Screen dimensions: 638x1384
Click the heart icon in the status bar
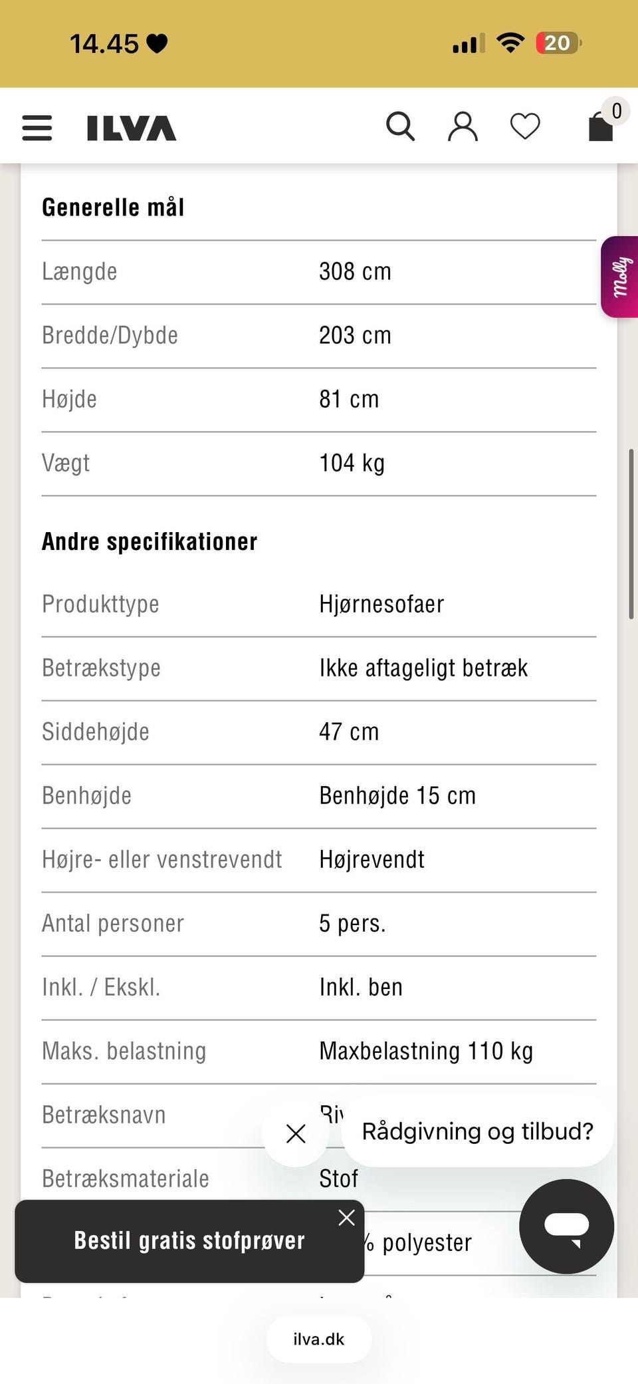(x=157, y=42)
